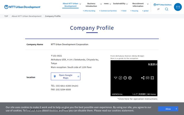Open the site search magnifier icon
Viewport: 184px width, 115px height.
pos(166,9)
